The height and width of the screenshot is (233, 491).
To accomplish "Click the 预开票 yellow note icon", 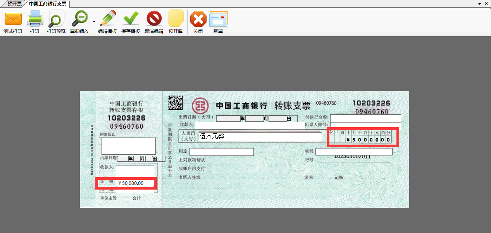I will coord(176,18).
